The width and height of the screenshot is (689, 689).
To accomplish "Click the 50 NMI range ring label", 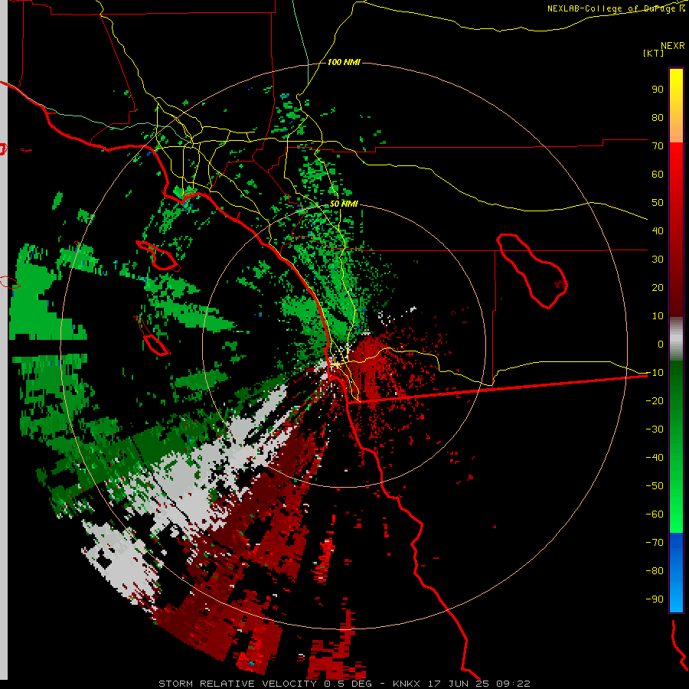I will pyautogui.click(x=344, y=204).
